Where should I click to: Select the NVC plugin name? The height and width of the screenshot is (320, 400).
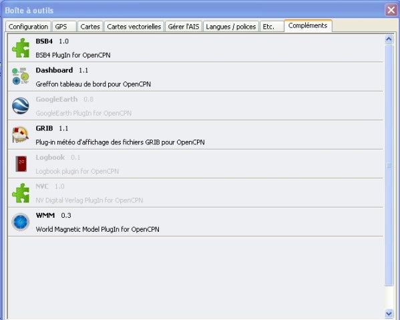[x=42, y=186]
